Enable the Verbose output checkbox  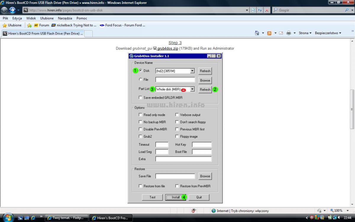[x=177, y=115]
